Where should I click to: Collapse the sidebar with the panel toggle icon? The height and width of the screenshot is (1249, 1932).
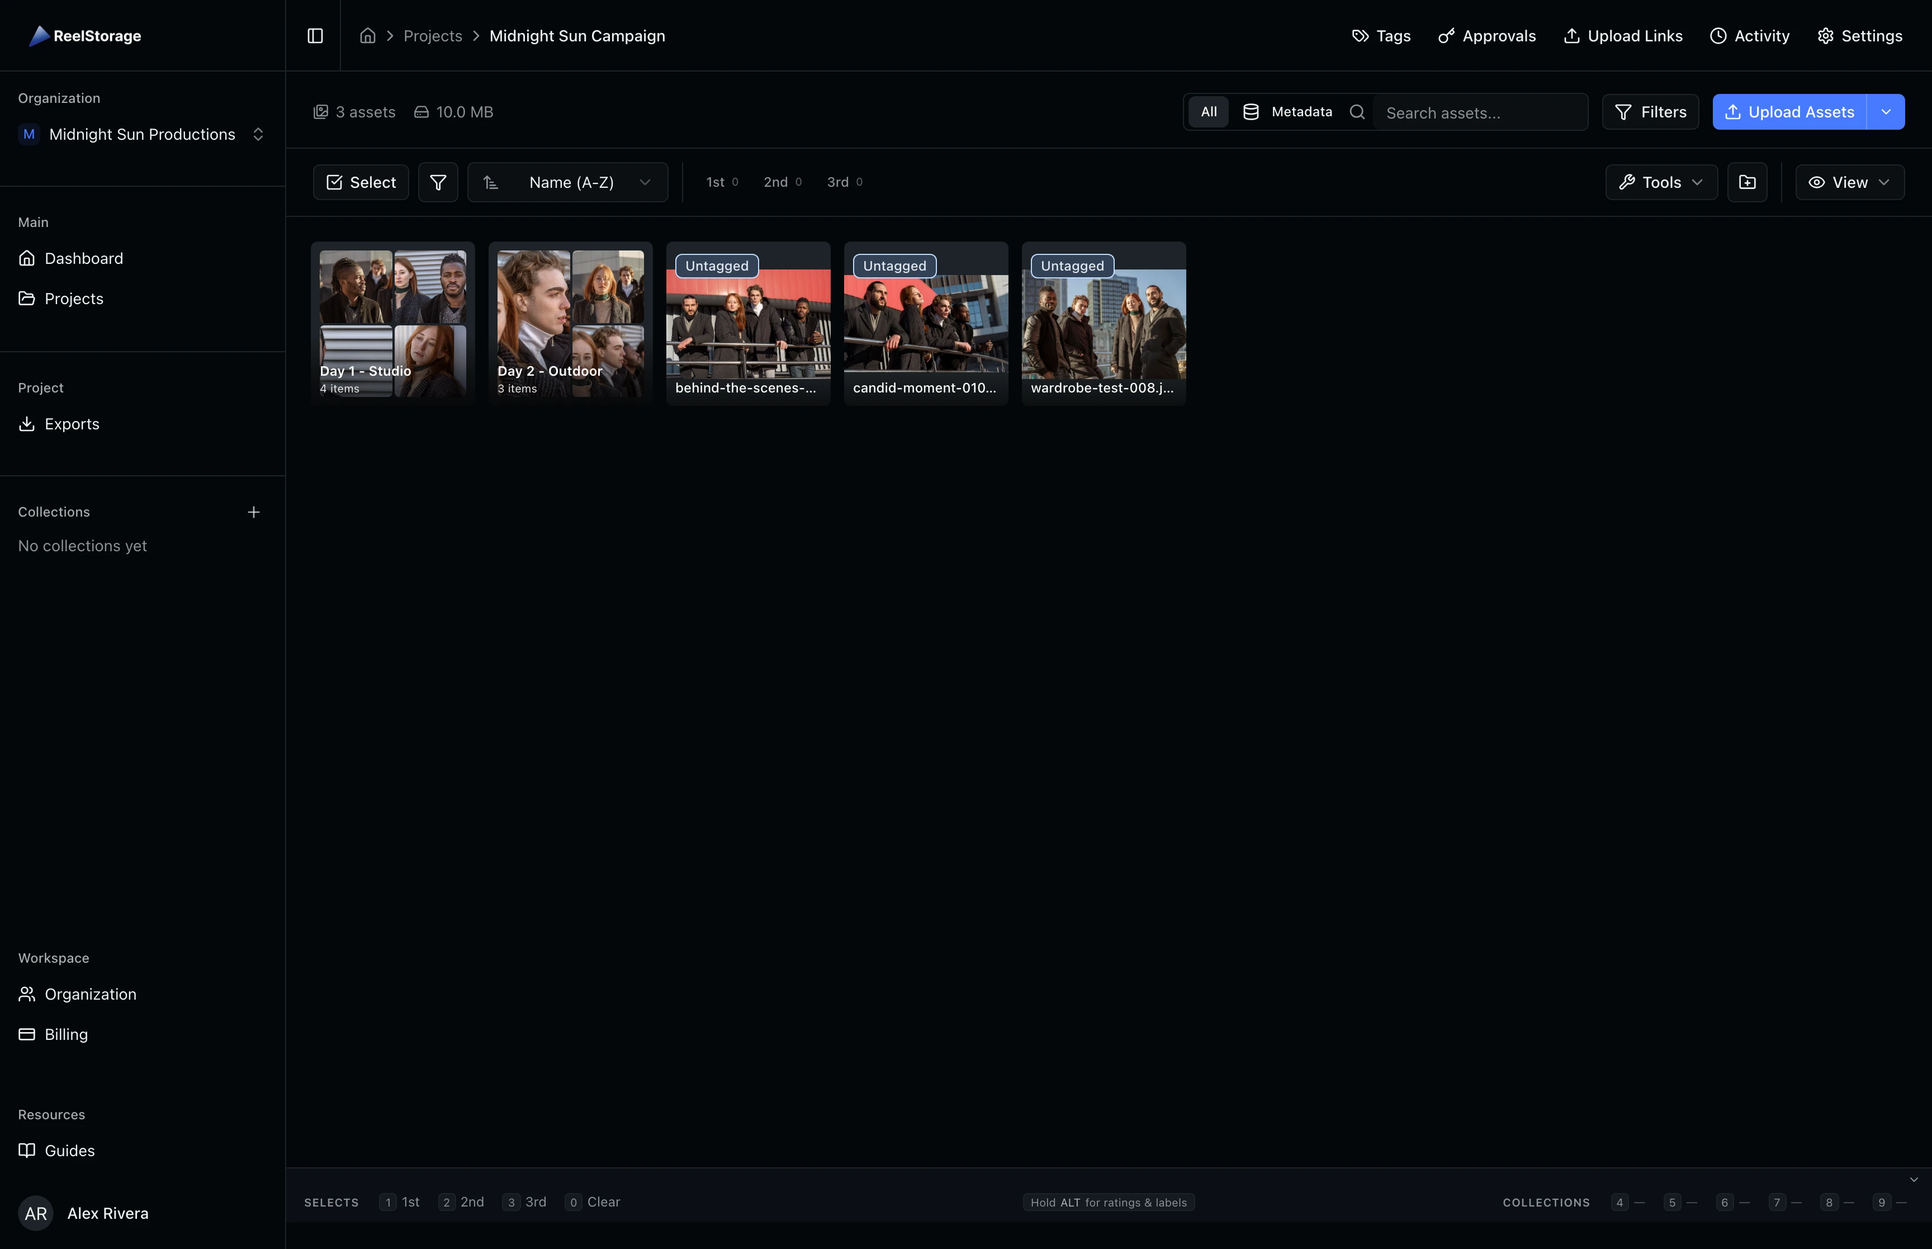pyautogui.click(x=315, y=35)
